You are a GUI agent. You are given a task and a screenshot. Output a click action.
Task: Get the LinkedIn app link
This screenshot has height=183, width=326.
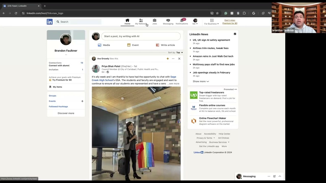click(x=209, y=146)
